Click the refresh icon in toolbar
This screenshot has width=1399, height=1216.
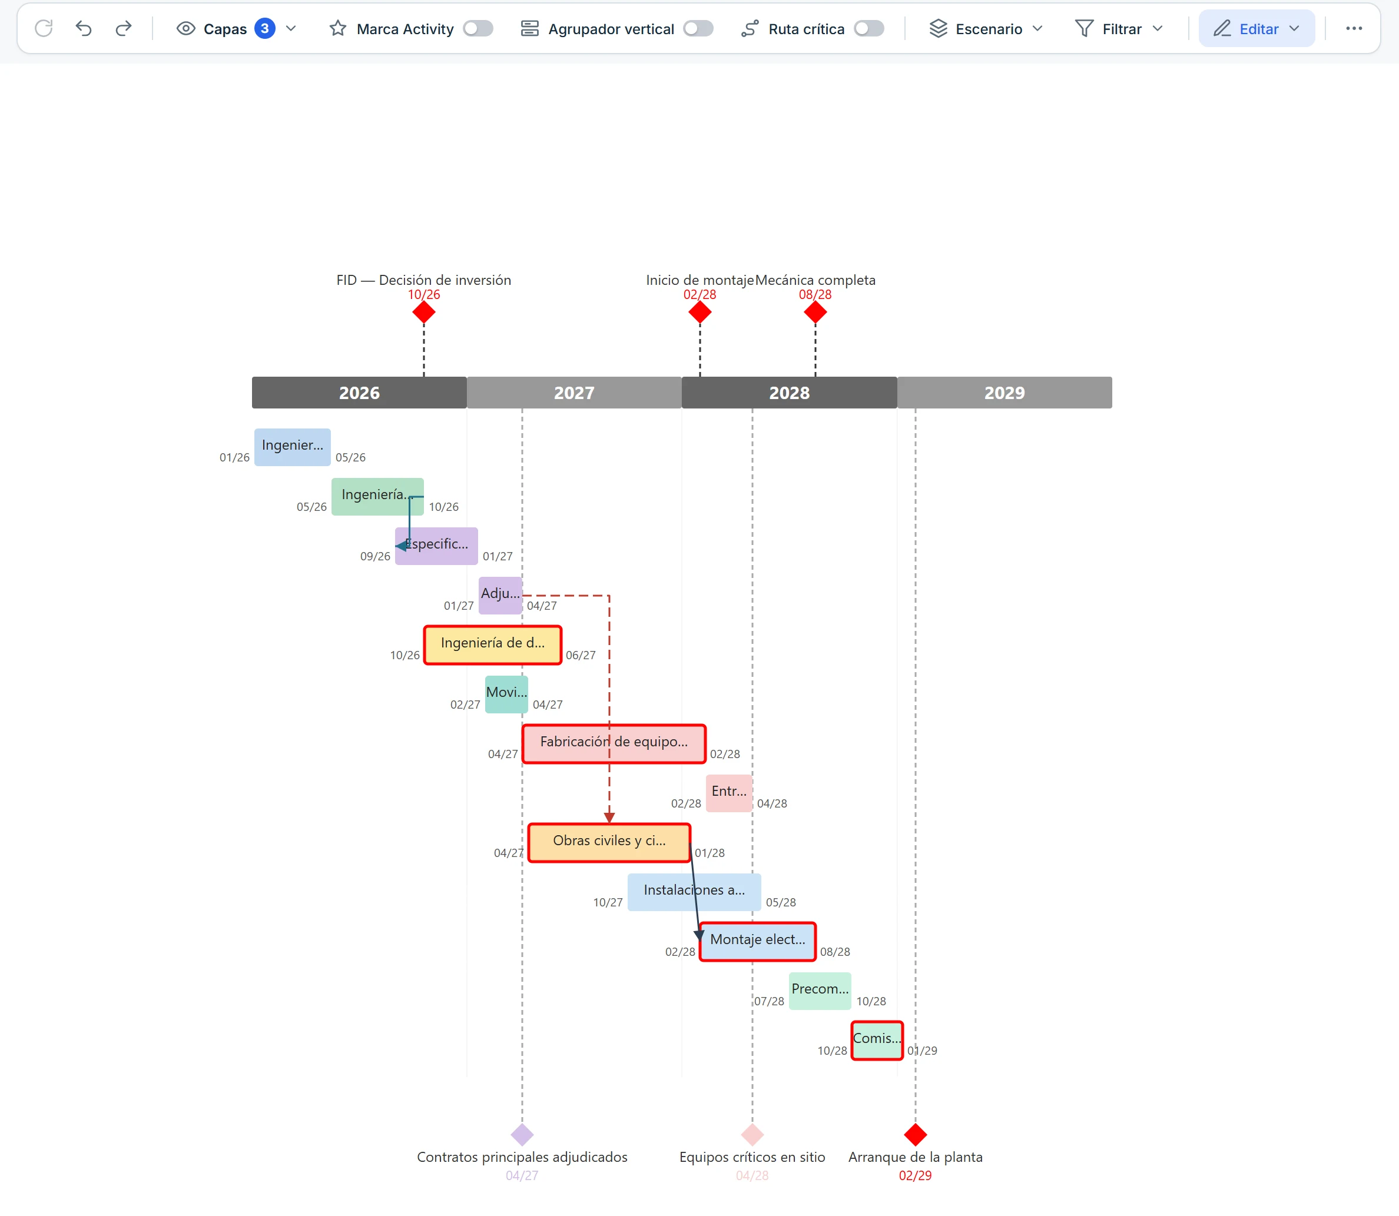[x=44, y=28]
